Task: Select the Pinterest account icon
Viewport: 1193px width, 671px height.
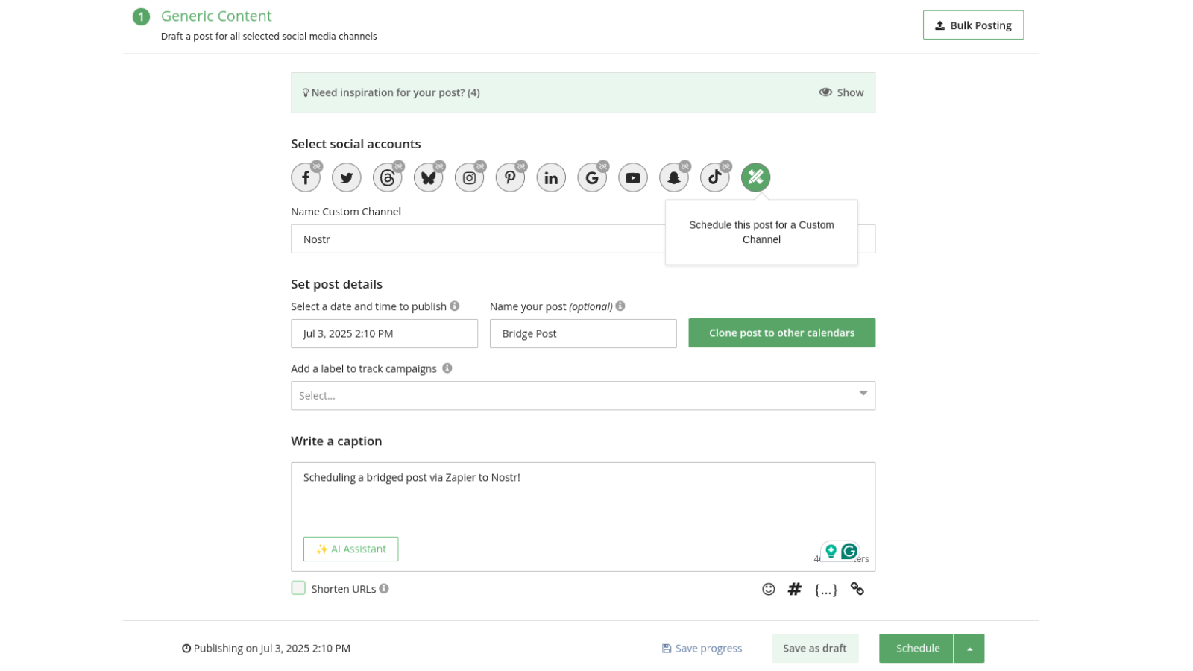Action: point(510,178)
